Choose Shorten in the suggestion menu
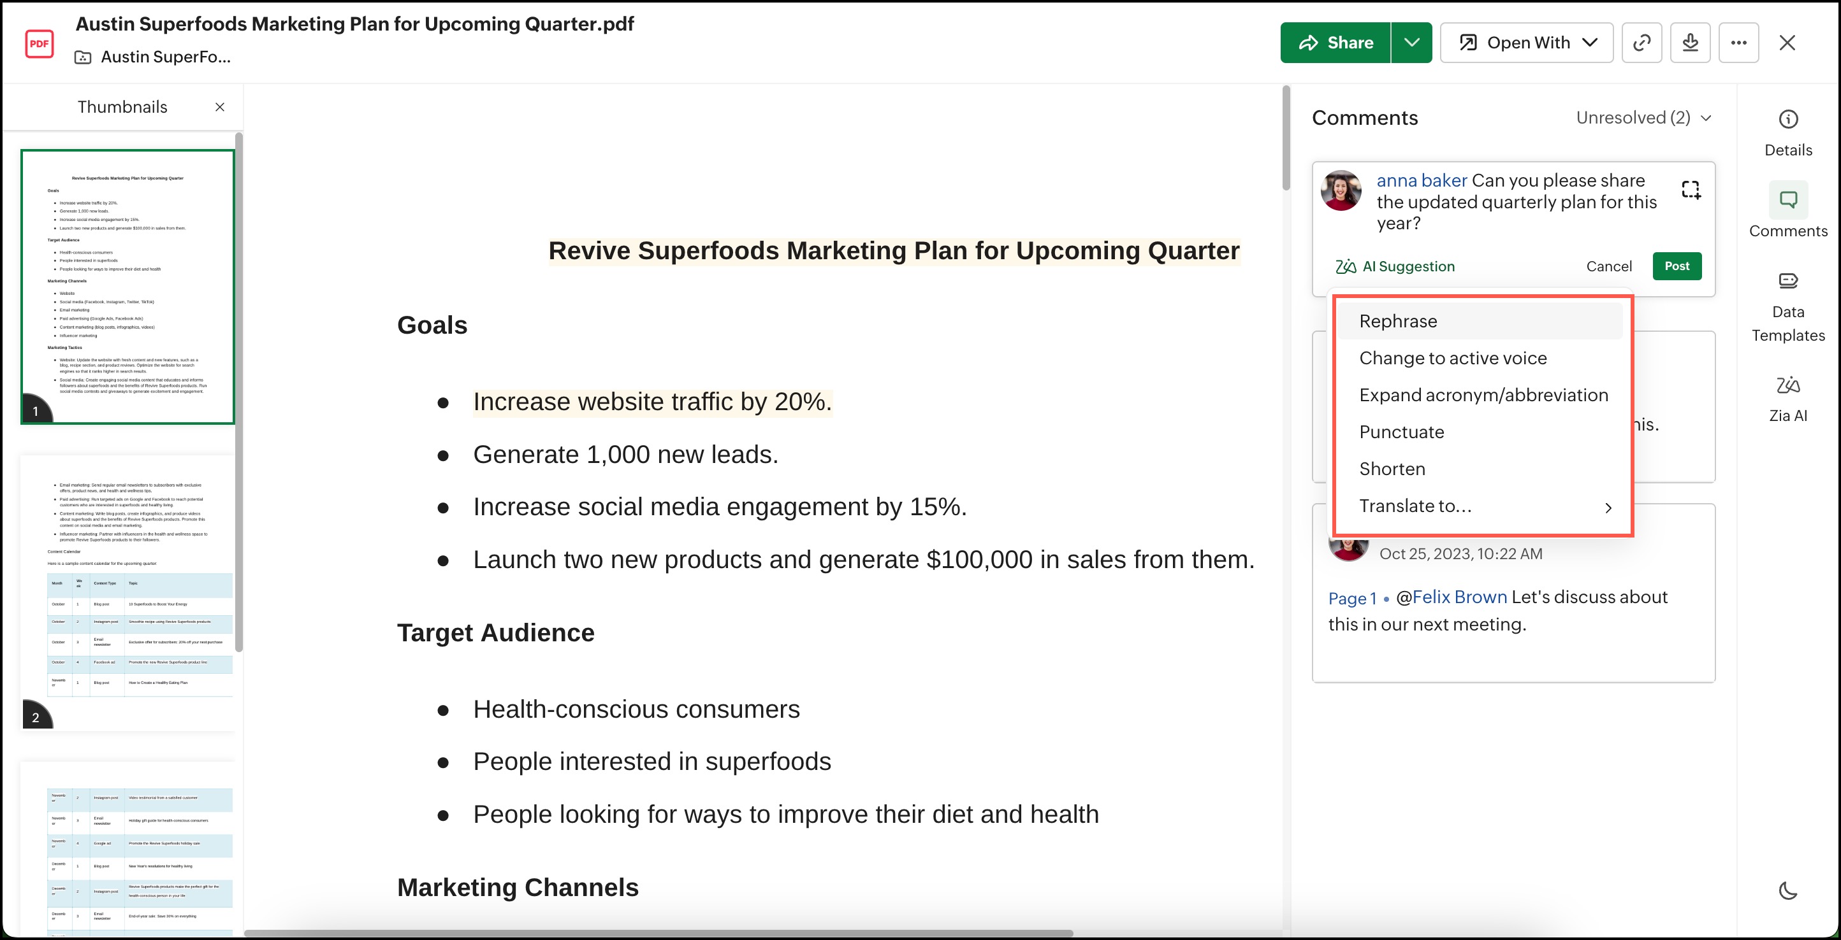The width and height of the screenshot is (1841, 940). point(1392,469)
